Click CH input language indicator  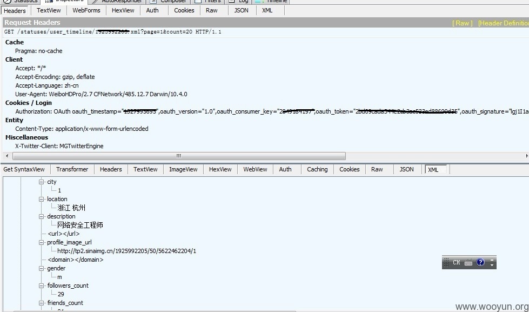pos(457,262)
